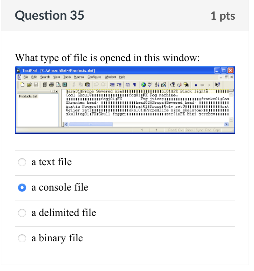Select the New Document icon

tap(22, 84)
